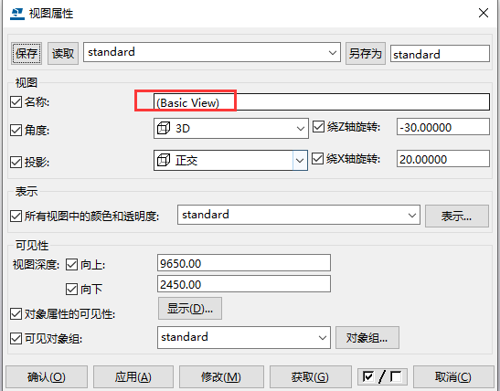Image resolution: width=500 pixels, height=391 pixels.
Task: Toggle 对象属性的可见性 checkbox
Action: pyautogui.click(x=16, y=313)
